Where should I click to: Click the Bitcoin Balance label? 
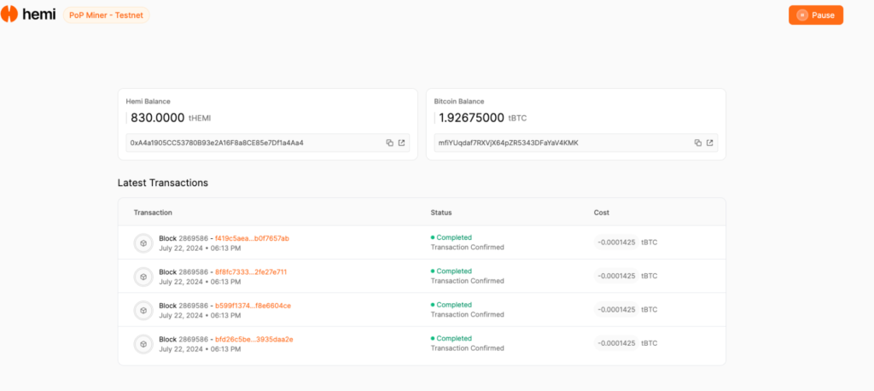coord(459,102)
